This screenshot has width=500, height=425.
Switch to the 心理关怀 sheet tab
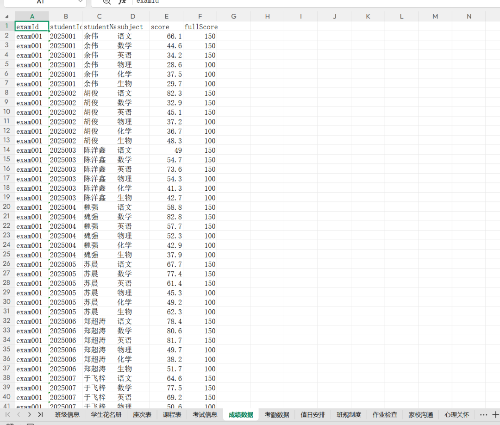(457, 415)
